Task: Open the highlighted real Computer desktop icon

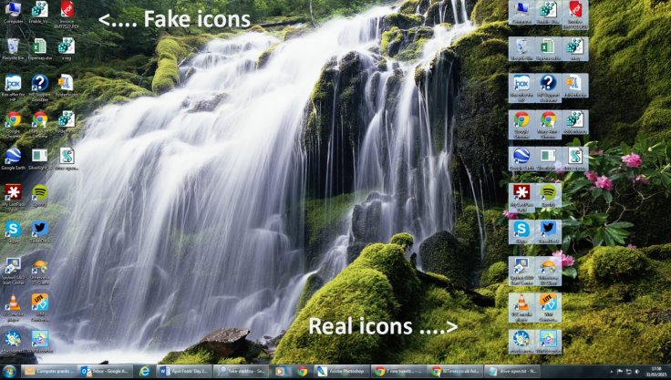Action: coord(521,11)
